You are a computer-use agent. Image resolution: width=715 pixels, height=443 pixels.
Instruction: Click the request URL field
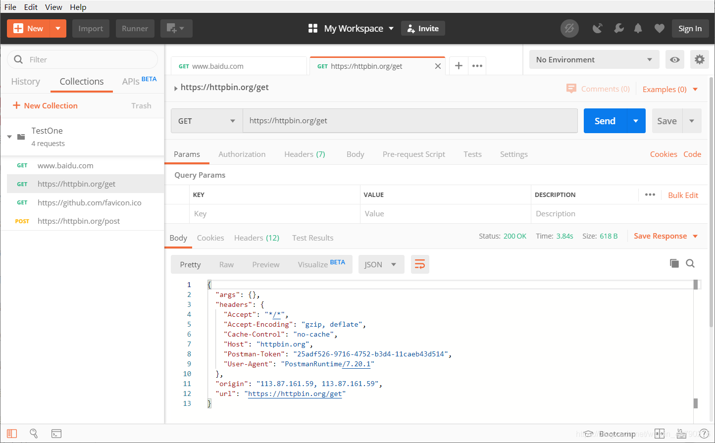pyautogui.click(x=410, y=121)
